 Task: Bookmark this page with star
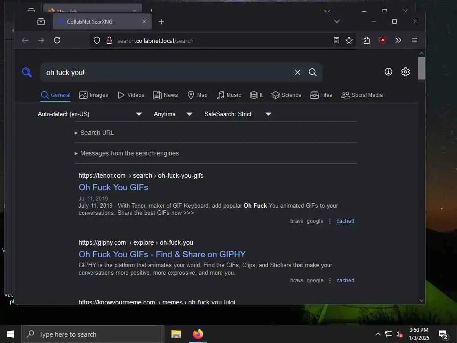pos(349,41)
